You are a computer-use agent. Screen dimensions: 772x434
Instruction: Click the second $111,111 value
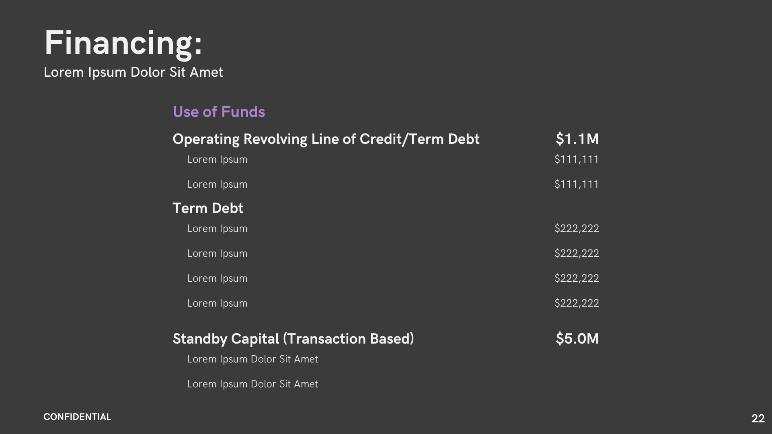click(577, 184)
